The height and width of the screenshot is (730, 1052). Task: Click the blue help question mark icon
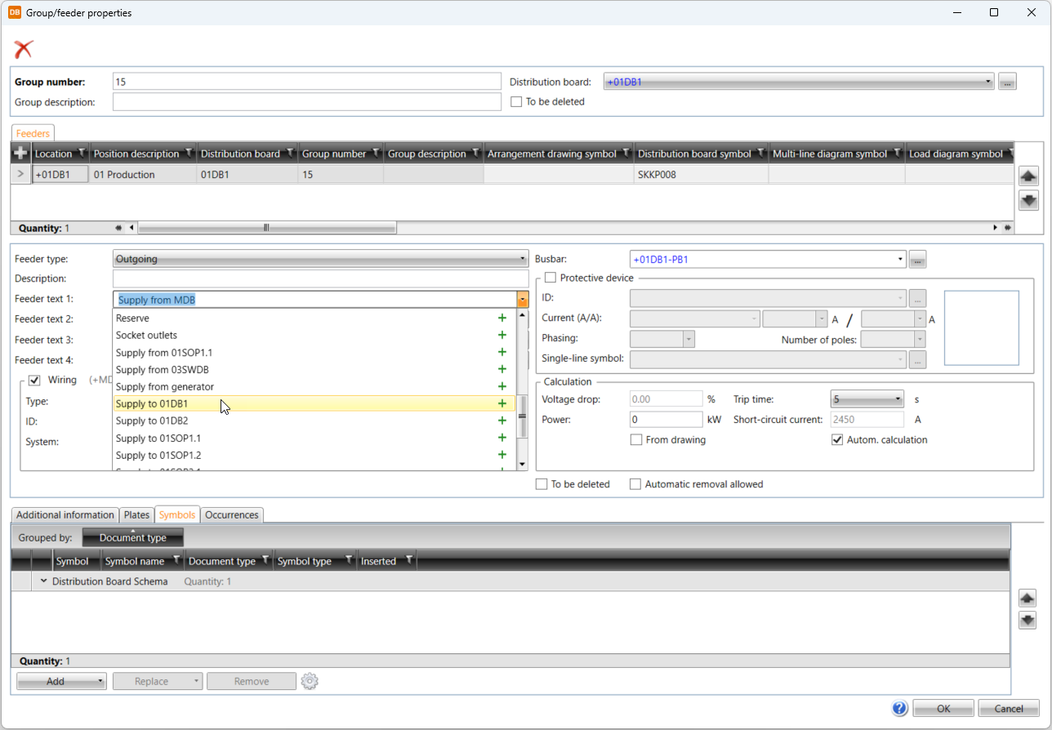(900, 708)
